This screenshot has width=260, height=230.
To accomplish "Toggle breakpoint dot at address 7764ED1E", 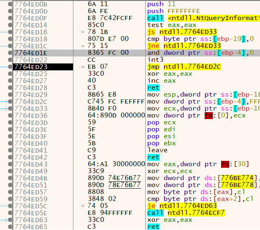I will [10, 53].
